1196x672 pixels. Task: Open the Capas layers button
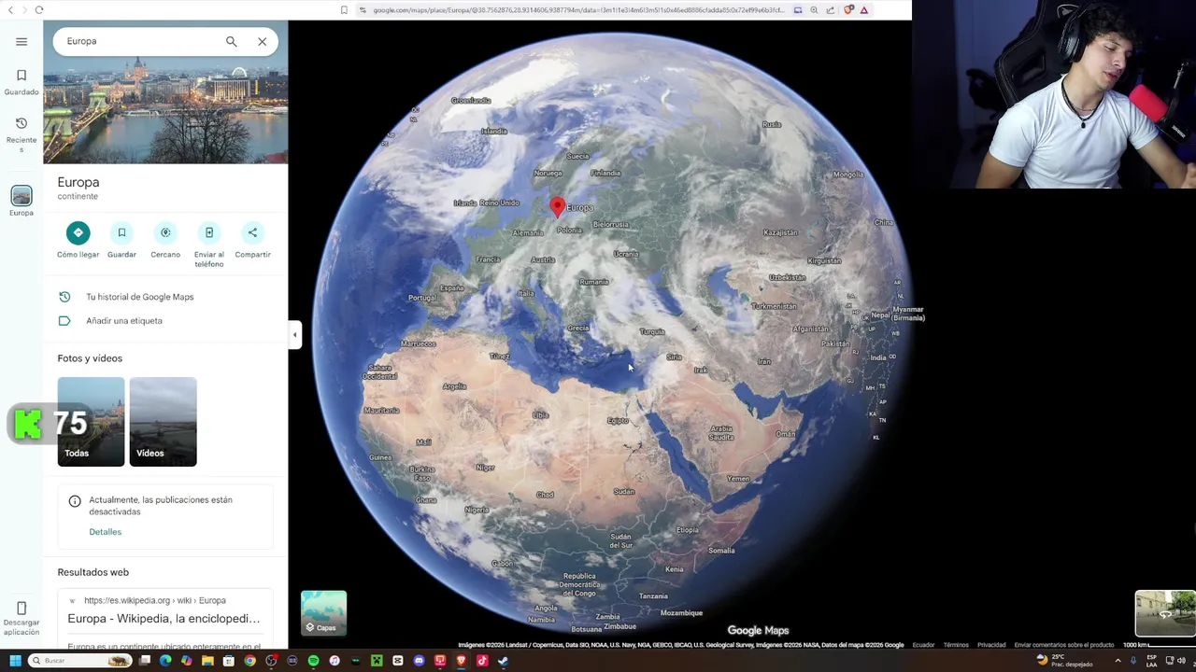323,613
